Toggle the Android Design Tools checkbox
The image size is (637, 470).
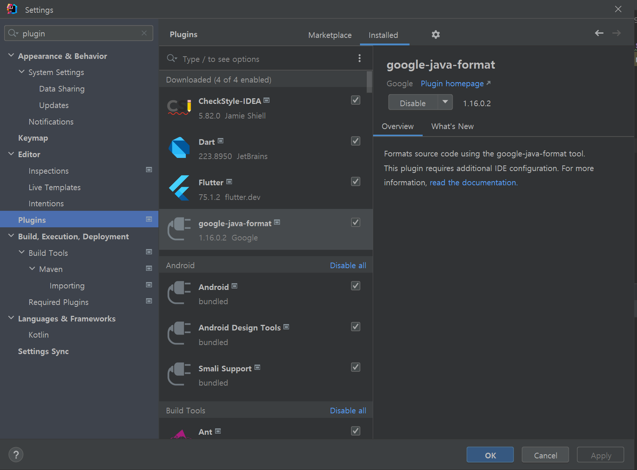coord(355,327)
